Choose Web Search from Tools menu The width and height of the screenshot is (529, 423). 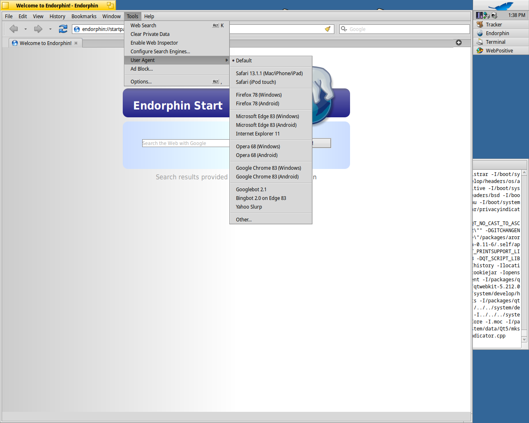point(177,26)
